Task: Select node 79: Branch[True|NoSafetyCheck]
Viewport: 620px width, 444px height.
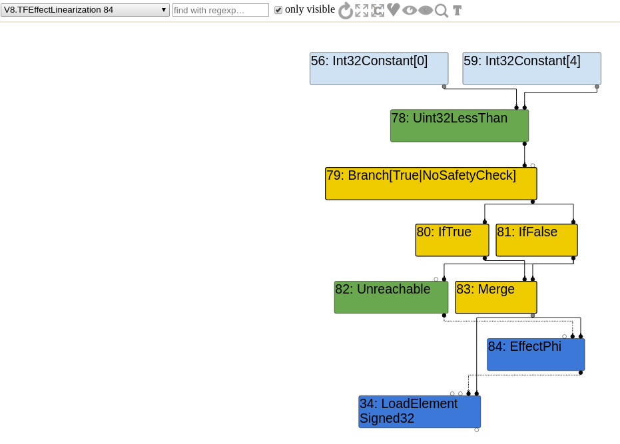Action: click(x=431, y=184)
